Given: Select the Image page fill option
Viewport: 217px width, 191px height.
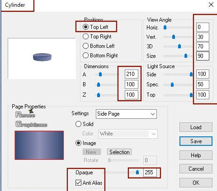Looking at the screenshot, I should point(78,143).
